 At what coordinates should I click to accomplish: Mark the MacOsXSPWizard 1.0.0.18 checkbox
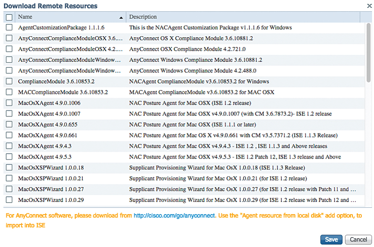click(x=9, y=168)
